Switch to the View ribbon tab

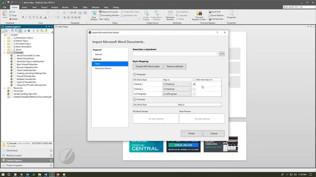[x=35, y=7]
